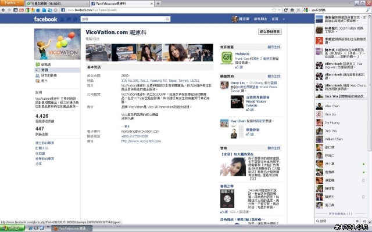Click the phone number +886-2 link
The width and height of the screenshot is (372, 232).
tap(135, 136)
